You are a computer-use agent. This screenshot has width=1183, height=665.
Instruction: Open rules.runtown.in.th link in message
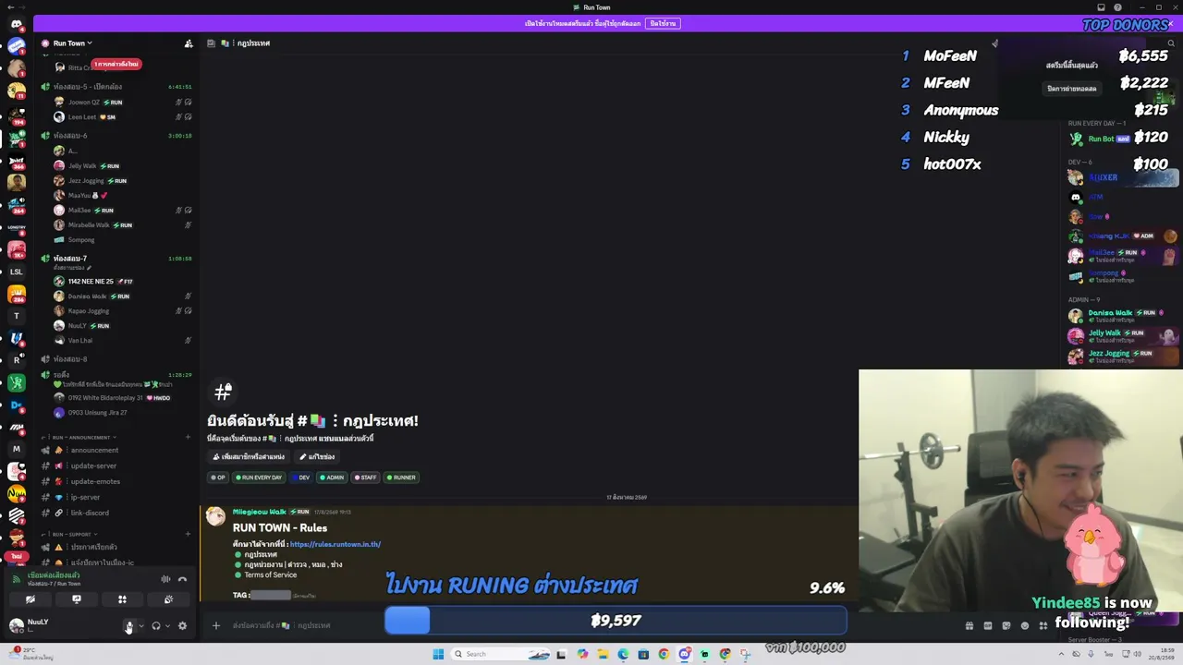[335, 544]
